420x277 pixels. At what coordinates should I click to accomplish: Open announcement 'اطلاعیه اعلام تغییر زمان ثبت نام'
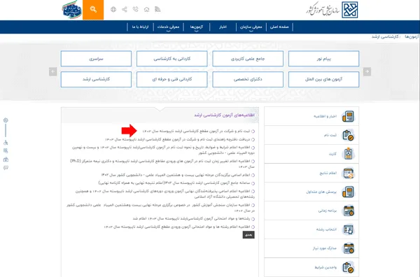click(x=162, y=164)
